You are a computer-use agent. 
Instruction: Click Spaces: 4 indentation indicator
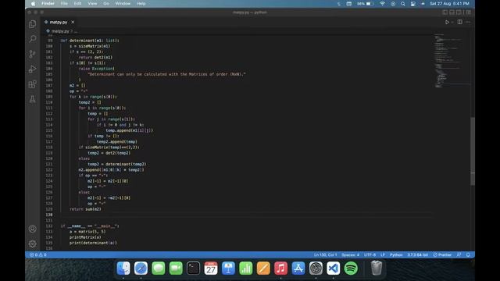(351, 255)
